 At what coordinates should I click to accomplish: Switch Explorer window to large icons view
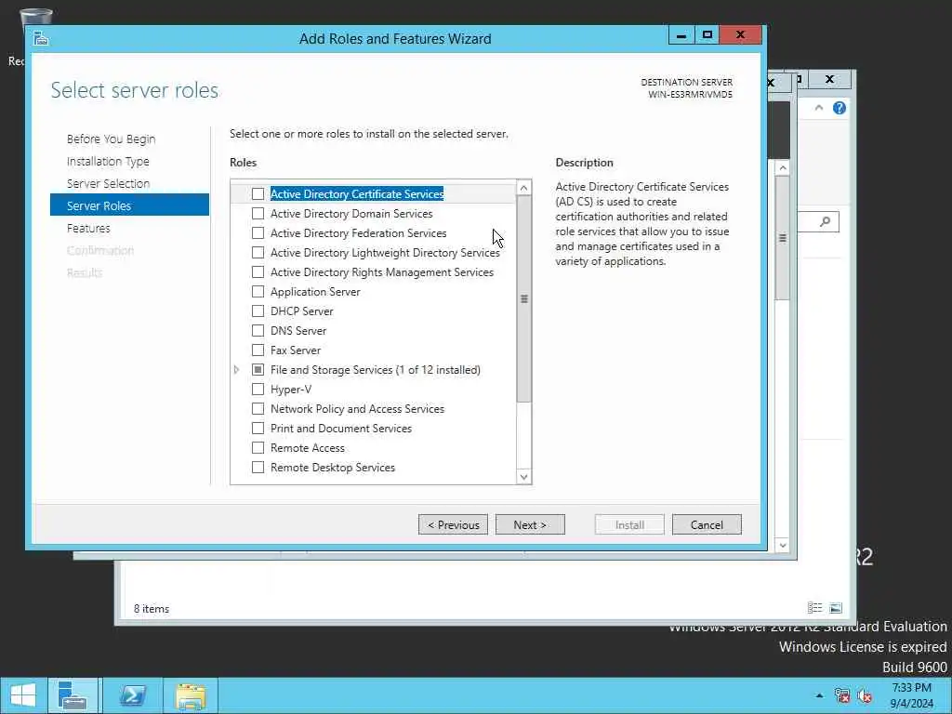[836, 608]
